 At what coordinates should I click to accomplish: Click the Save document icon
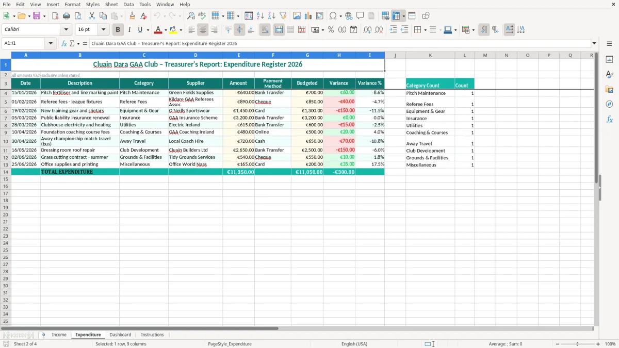pos(37,16)
